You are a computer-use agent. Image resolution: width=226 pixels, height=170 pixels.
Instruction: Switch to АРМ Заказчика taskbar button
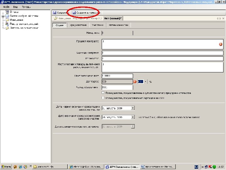click(x=122, y=167)
